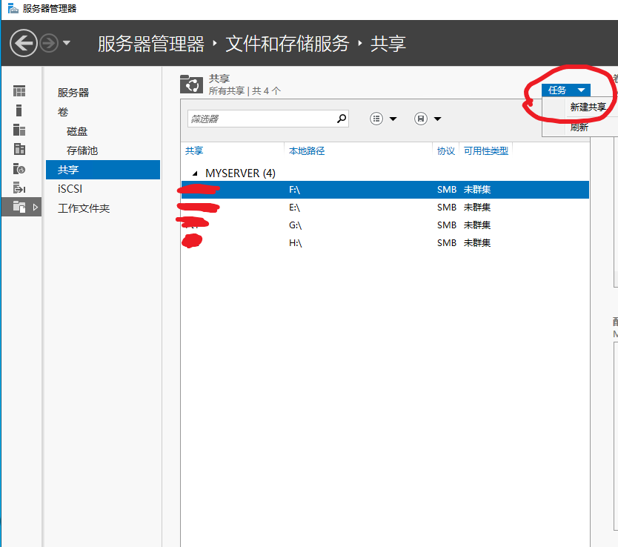Open the 任务 tasks dropdown

coord(567,90)
